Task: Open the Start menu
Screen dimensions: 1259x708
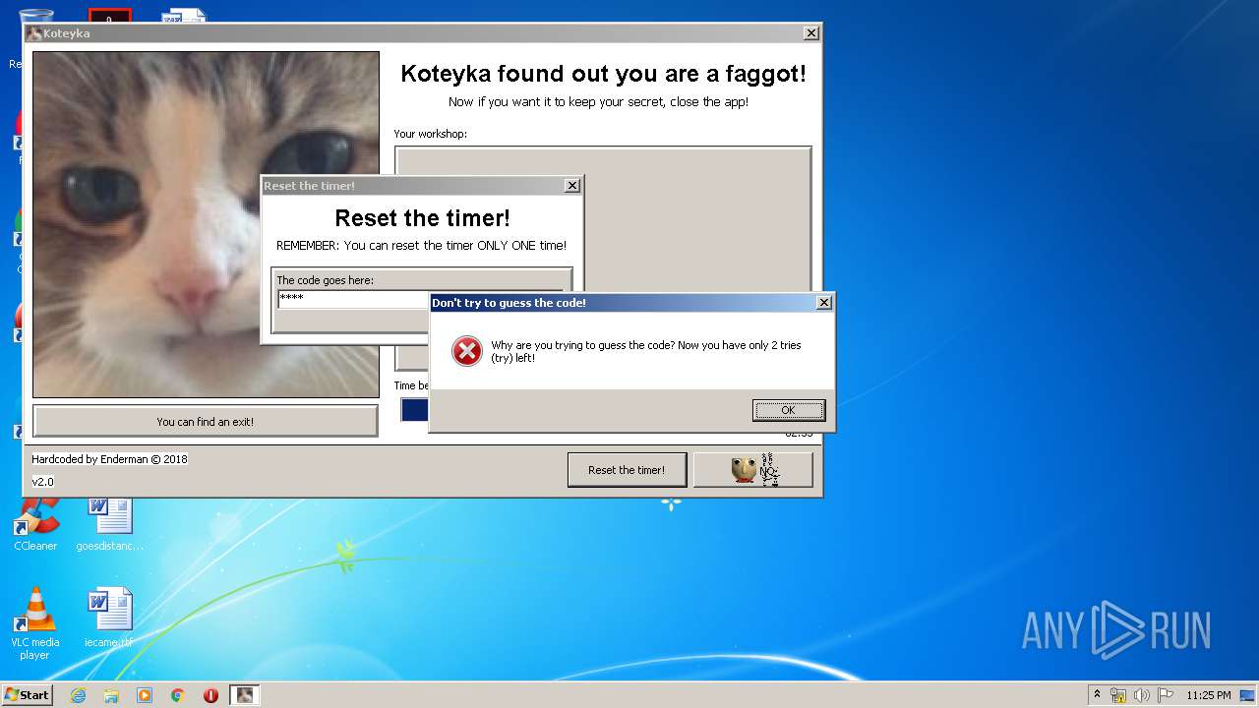Action: [x=27, y=694]
